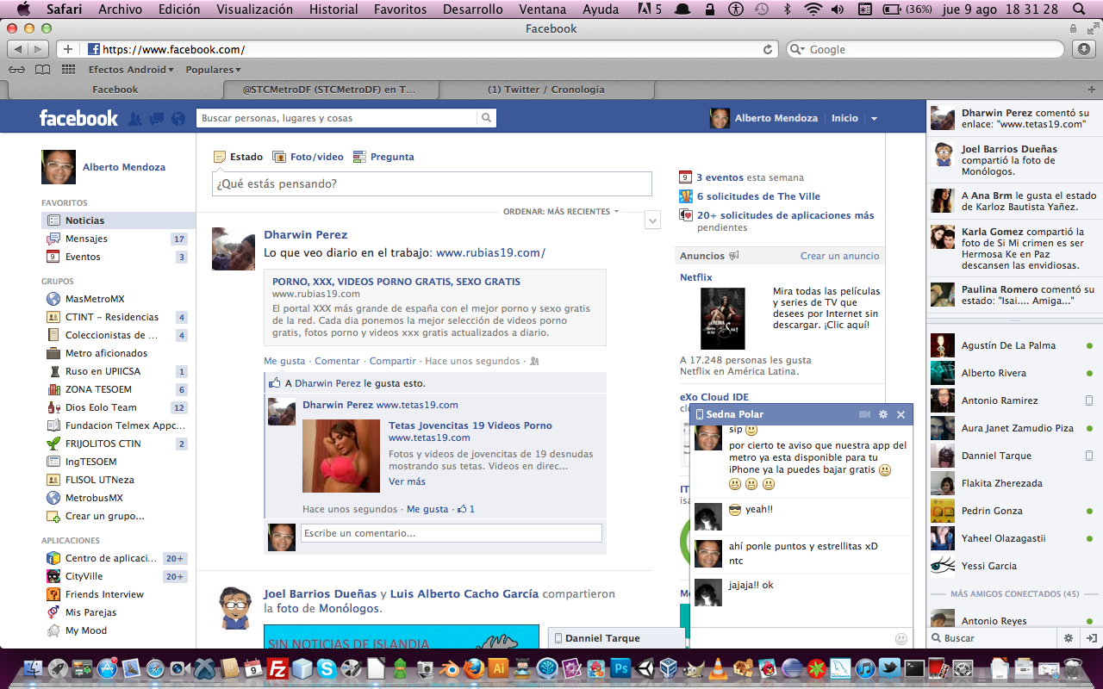1103x689 pixels.
Task: Open the Desarrollo menu
Action: [x=472, y=9]
